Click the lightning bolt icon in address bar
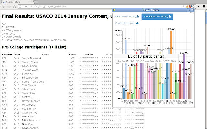This screenshot has height=129, width=207. pyautogui.click(x=183, y=6)
